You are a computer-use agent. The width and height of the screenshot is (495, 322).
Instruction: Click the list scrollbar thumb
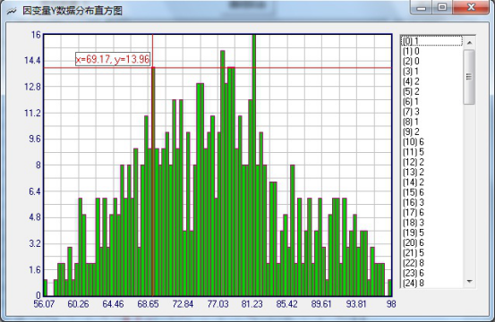pos(469,77)
